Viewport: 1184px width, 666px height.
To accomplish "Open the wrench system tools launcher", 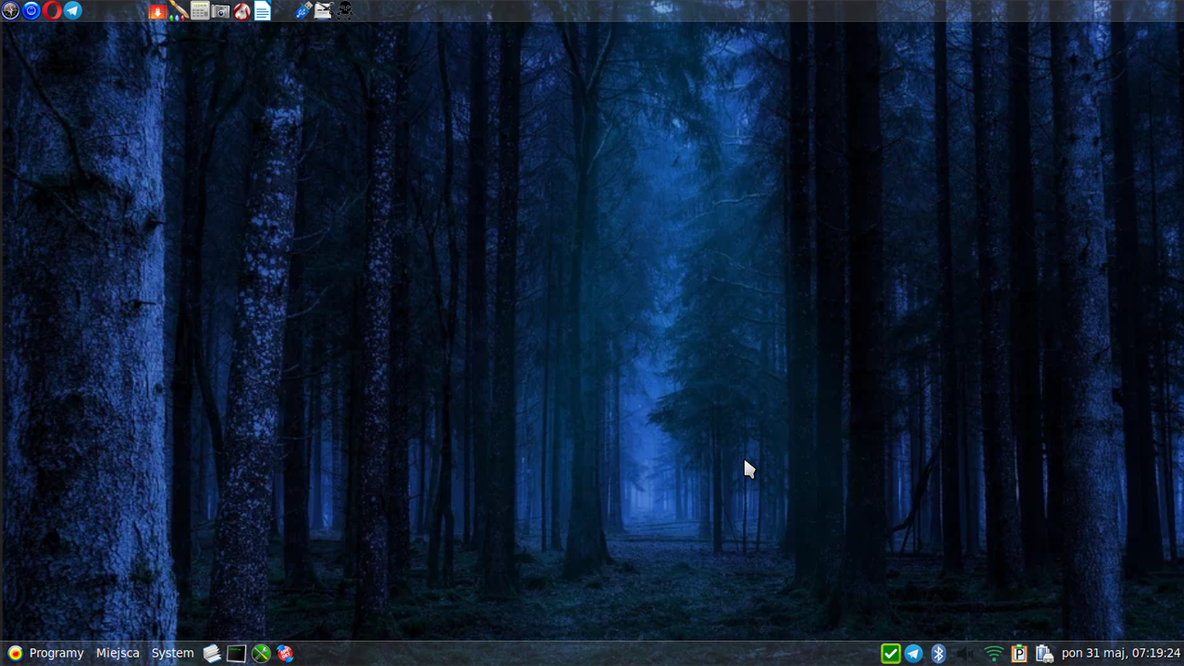I will [x=262, y=653].
